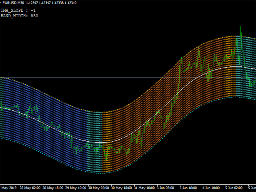Screen dimensions: 256x192
Task: Select the TMA_SLOPE : -1 indicator label
Action: 18,10
